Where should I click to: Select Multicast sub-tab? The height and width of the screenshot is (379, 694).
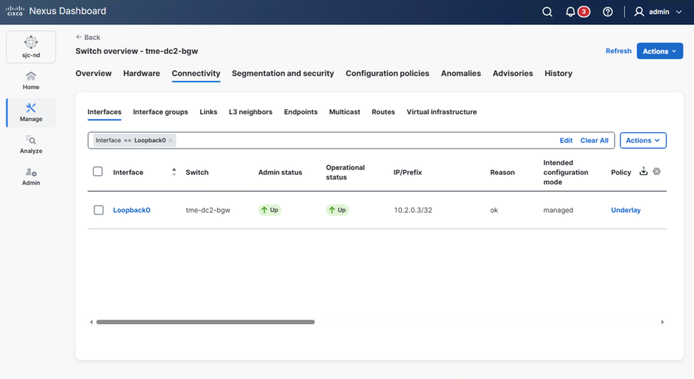344,112
